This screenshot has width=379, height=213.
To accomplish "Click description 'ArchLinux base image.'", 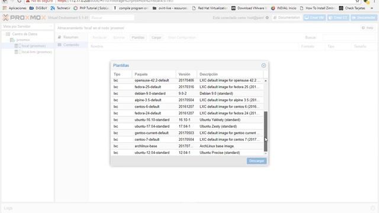I will [x=217, y=146].
